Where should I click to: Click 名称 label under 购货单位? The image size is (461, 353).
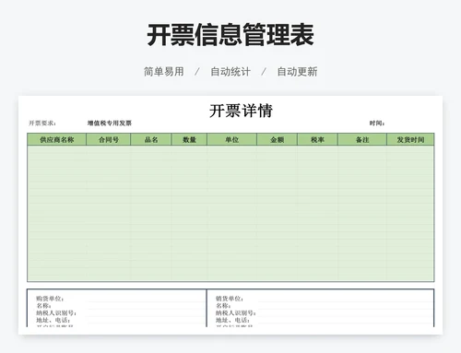click(x=44, y=306)
